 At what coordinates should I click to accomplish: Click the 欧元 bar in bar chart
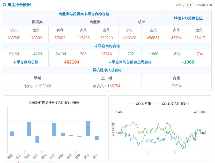click(x=54, y=129)
